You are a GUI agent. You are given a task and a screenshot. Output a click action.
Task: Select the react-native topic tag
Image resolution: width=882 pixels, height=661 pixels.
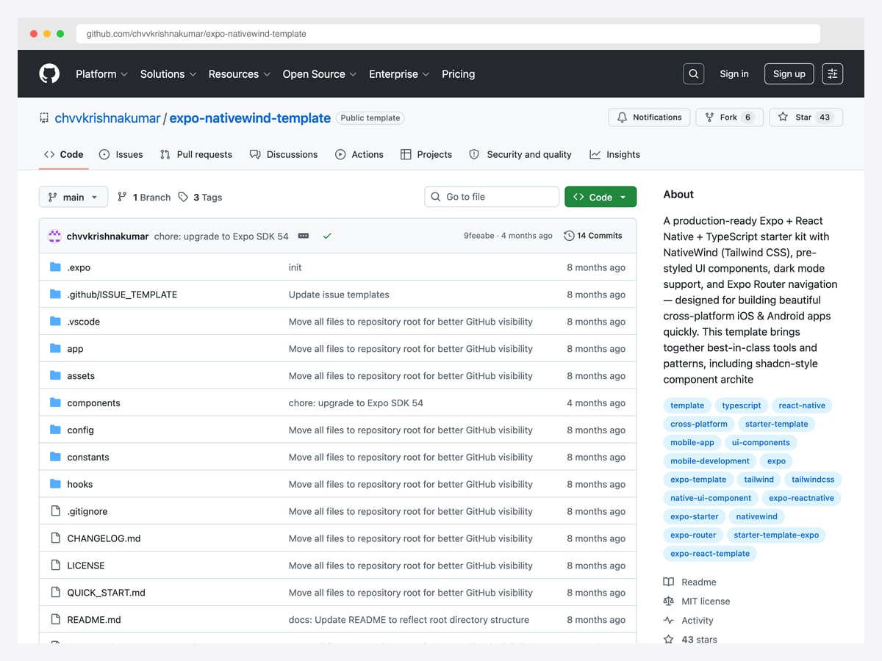[x=802, y=405]
